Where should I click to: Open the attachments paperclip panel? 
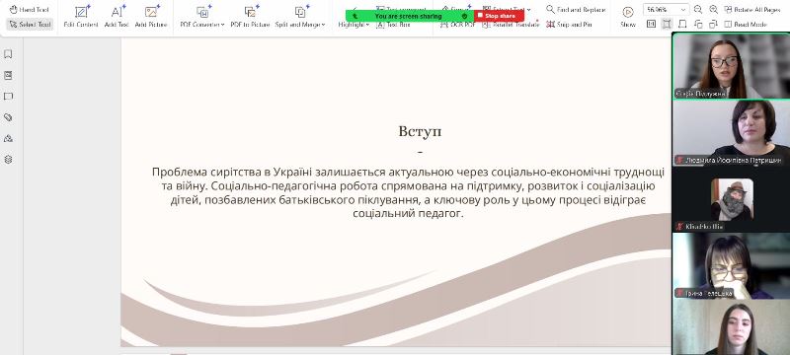click(8, 117)
